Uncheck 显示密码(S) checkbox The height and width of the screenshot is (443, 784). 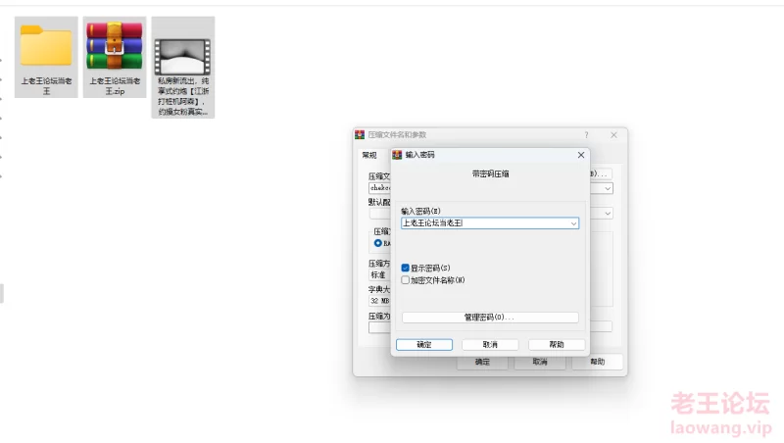[406, 268]
